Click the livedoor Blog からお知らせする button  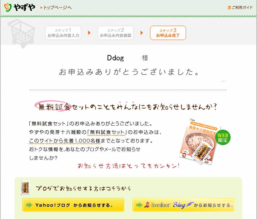pyautogui.click(x=183, y=205)
